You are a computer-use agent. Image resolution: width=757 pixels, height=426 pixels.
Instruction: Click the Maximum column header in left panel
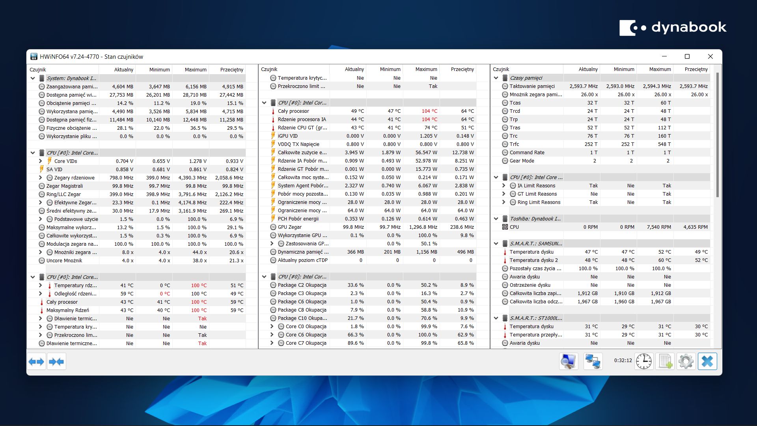(x=195, y=69)
